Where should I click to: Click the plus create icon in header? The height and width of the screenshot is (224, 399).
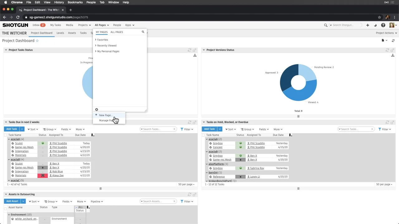[x=368, y=25]
